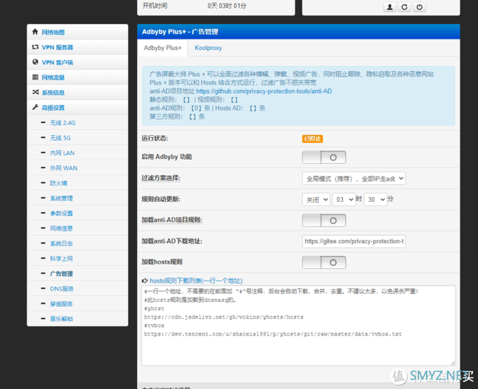Switch to the Adbyby Plus+ tab
478x389 pixels.
click(162, 49)
